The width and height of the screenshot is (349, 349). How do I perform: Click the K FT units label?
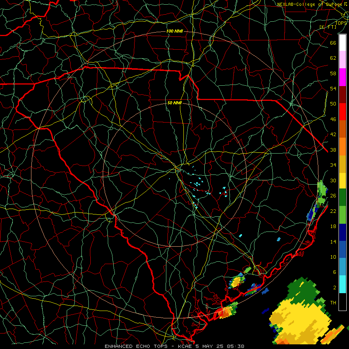click(328, 27)
